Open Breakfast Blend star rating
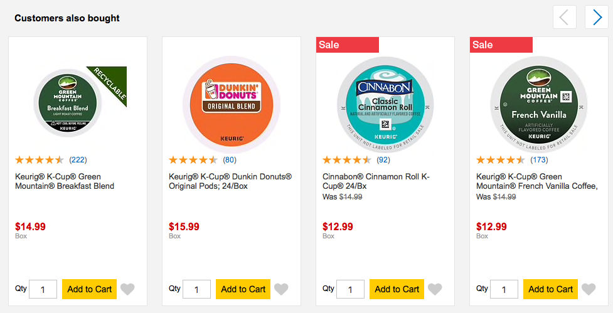Viewport: 613px width, 313px height. point(40,160)
